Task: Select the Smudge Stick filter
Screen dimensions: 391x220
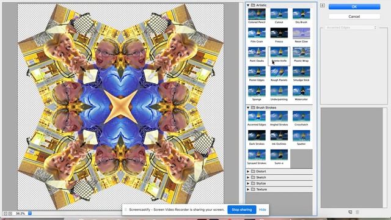Action: [x=301, y=72]
